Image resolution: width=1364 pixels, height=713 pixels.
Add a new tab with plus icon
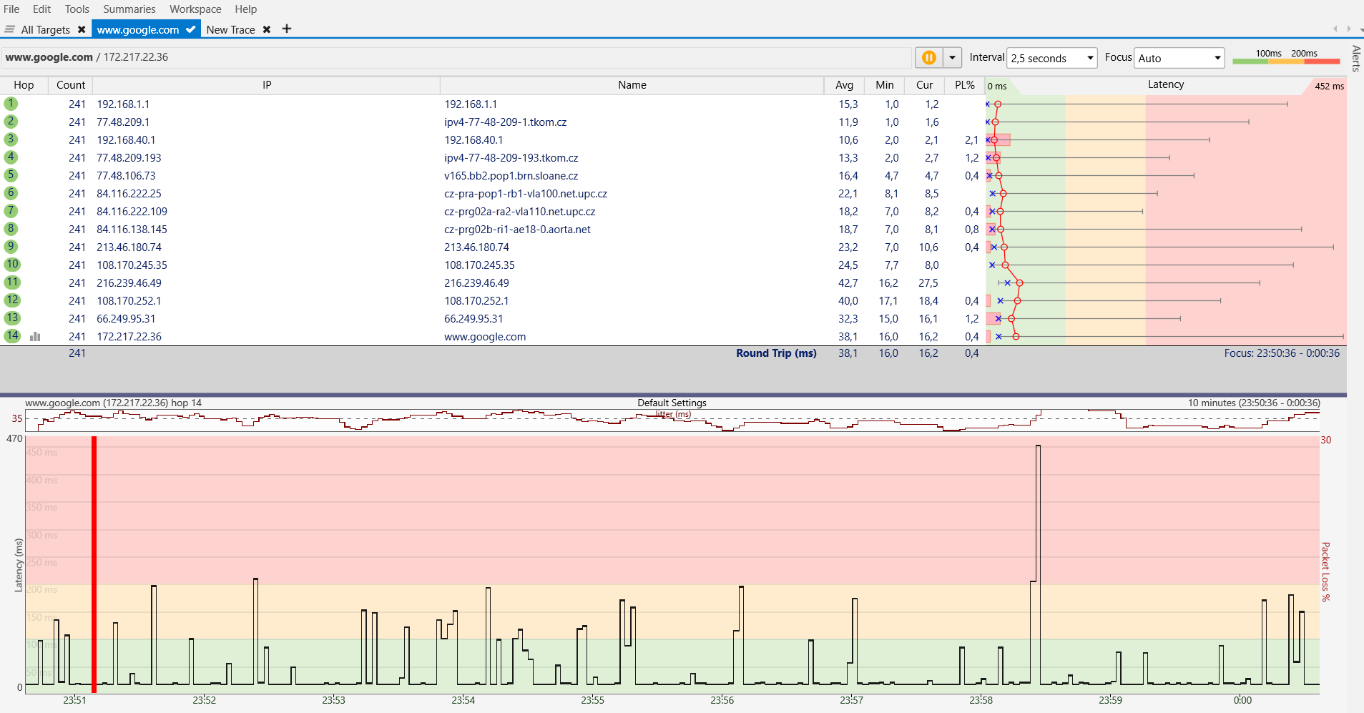click(x=287, y=29)
